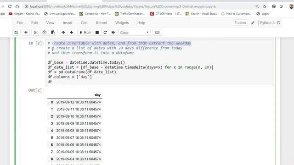The image size is (294, 165).
Task: Go to browser home page
Action: 17,6
